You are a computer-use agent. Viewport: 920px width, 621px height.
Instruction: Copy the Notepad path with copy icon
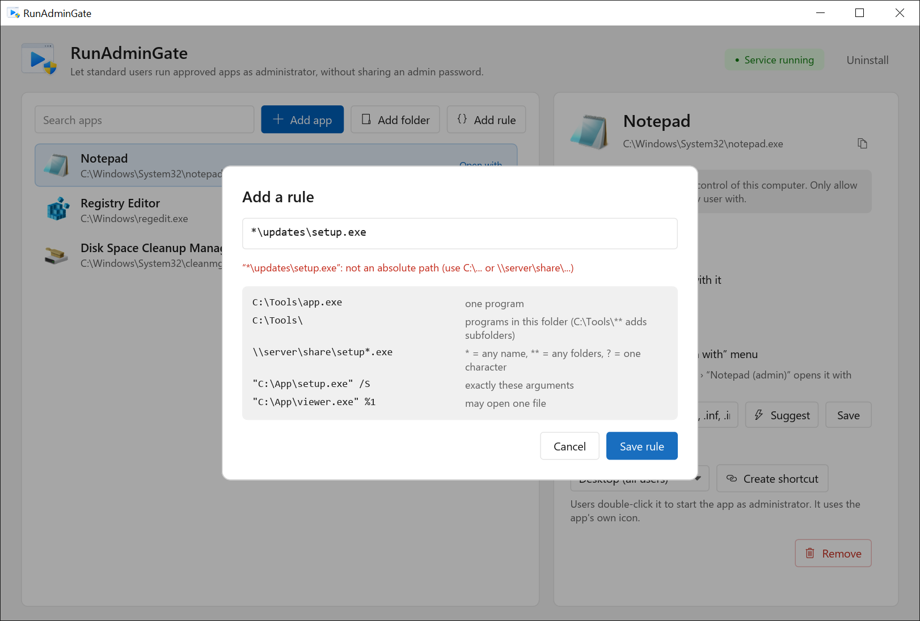point(862,143)
